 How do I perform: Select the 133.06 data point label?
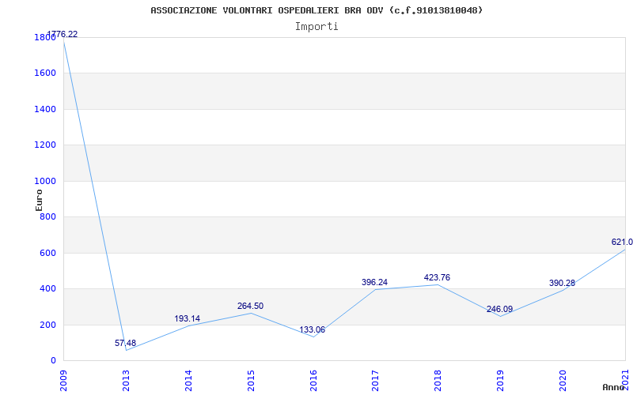pyautogui.click(x=312, y=329)
